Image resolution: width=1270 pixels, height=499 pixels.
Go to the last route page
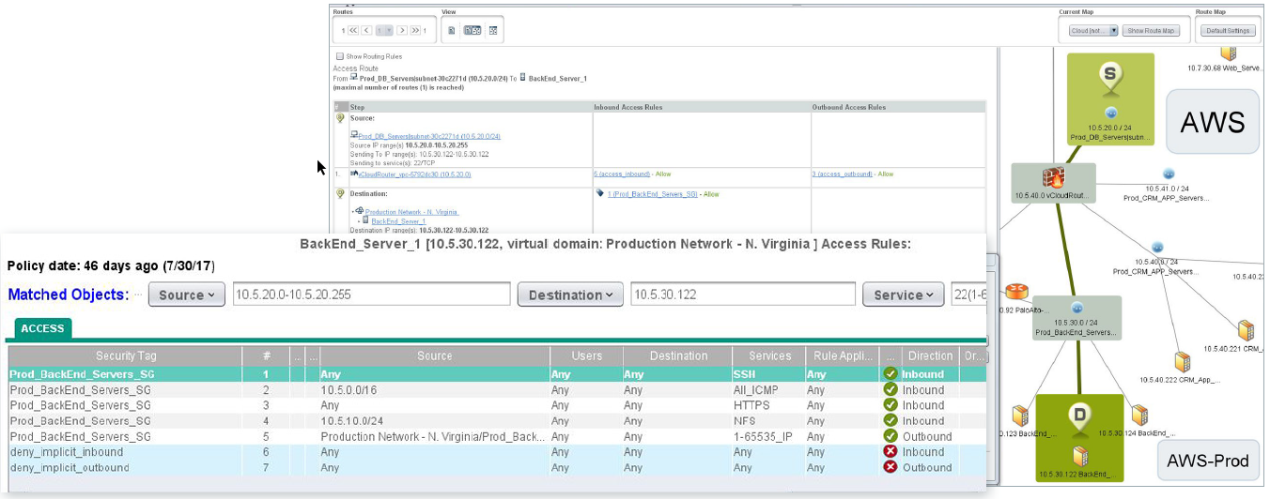(x=414, y=31)
